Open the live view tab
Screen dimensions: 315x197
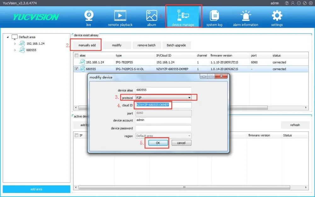coord(89,18)
